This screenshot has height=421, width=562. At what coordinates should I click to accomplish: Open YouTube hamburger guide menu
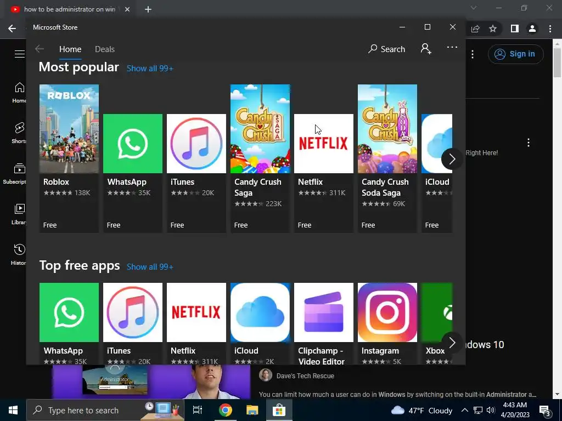(20, 54)
